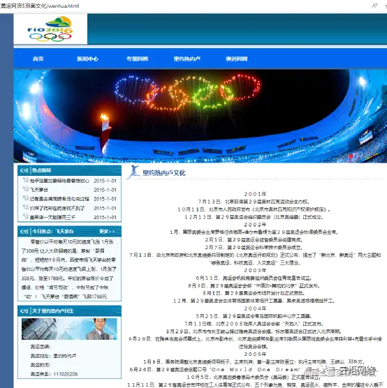The width and height of the screenshot is (387, 388).
Task: Open the 首页 navigation item
Action: tap(38, 59)
